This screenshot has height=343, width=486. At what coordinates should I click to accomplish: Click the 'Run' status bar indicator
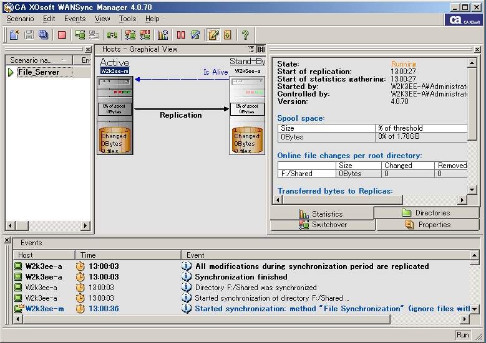pos(463,335)
